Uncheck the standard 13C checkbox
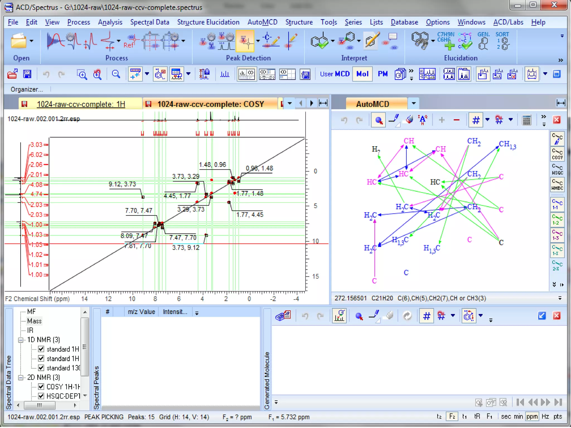Image resolution: width=571 pixels, height=428 pixels. (x=41, y=368)
